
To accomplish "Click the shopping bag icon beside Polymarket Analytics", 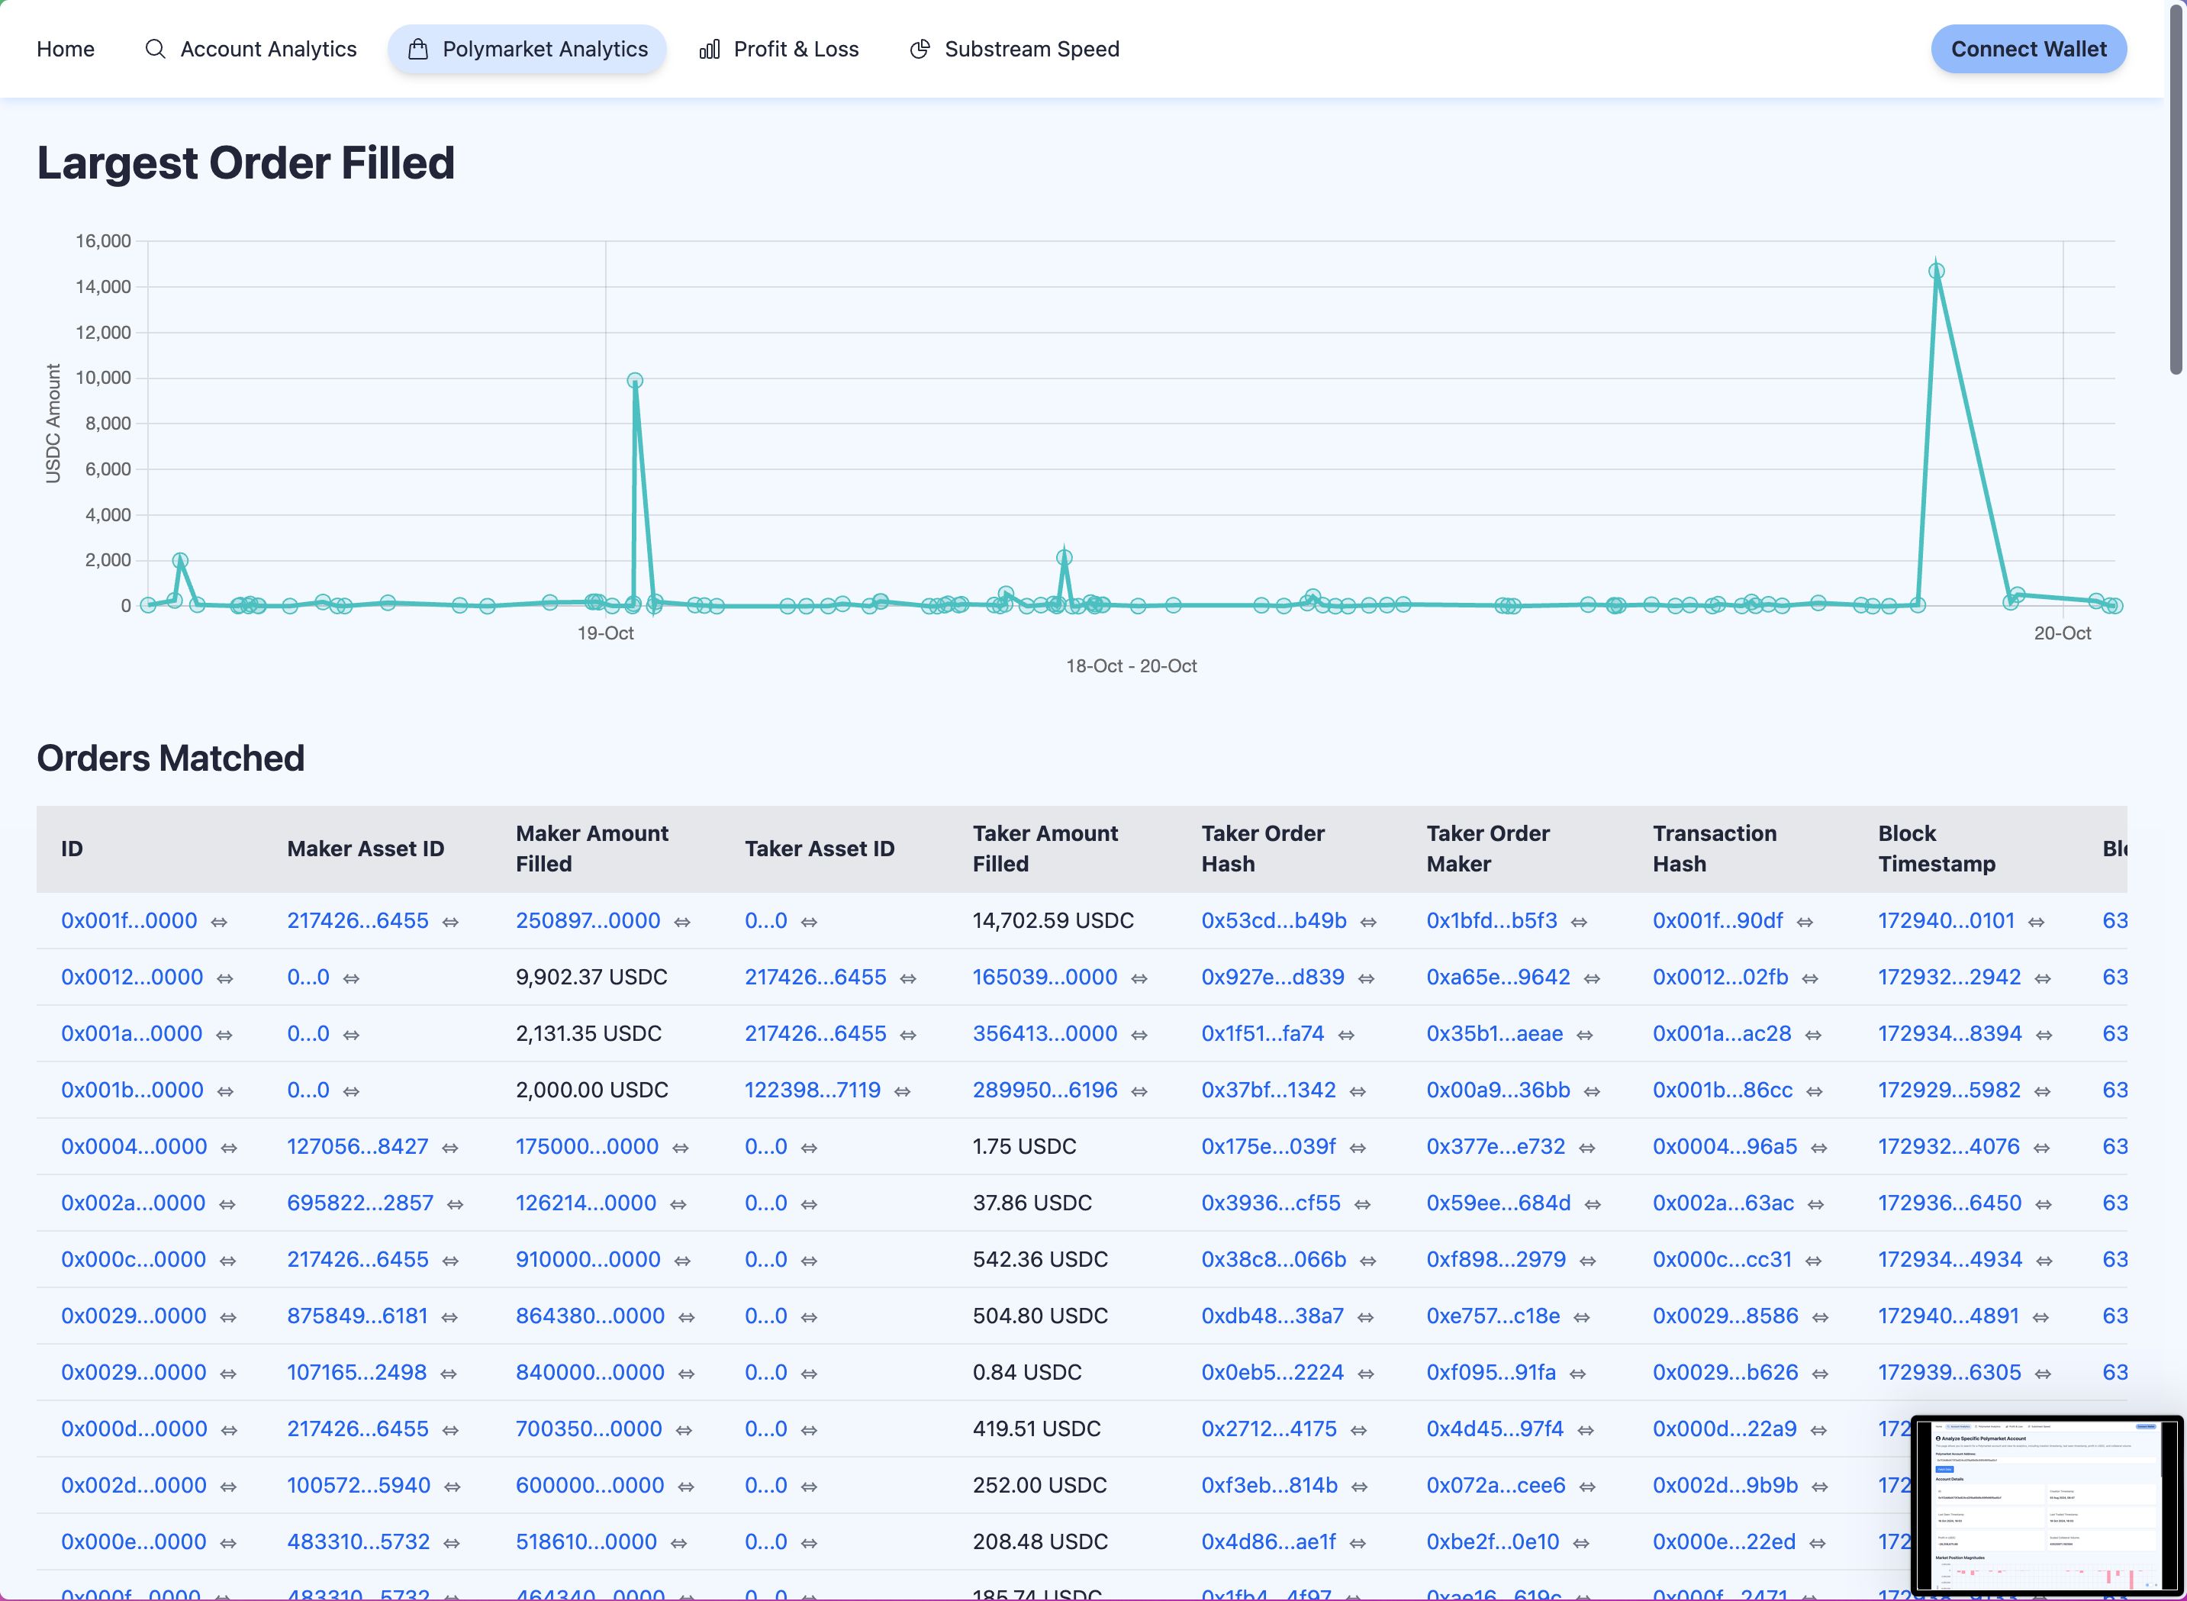I will click(417, 50).
